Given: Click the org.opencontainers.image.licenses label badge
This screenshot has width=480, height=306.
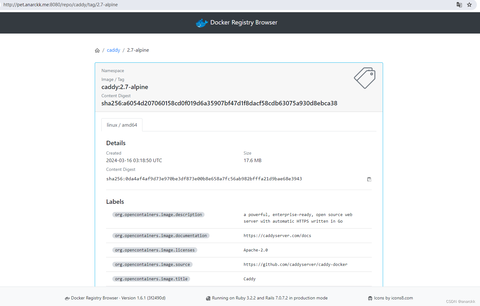Looking at the screenshot, I should [x=155, y=250].
